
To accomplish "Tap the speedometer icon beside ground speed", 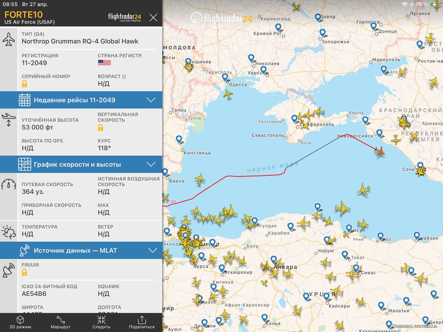I will point(9,185).
